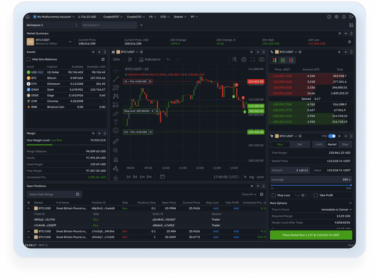375x279 pixels.
Task: Enable the Stop Loss checkbox
Action: click(274, 195)
